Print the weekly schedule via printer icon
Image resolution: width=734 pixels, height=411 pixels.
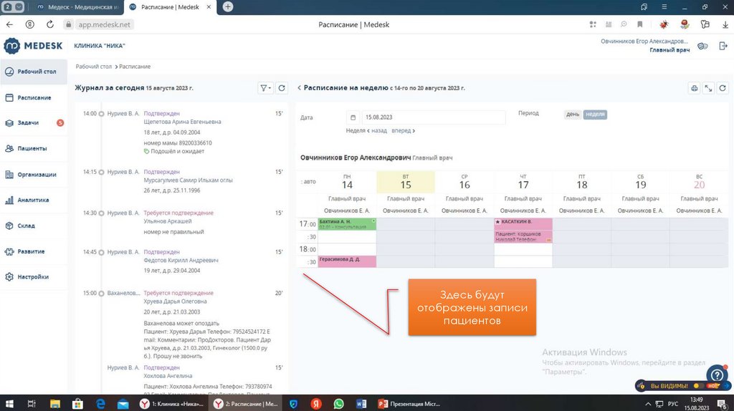coord(694,88)
